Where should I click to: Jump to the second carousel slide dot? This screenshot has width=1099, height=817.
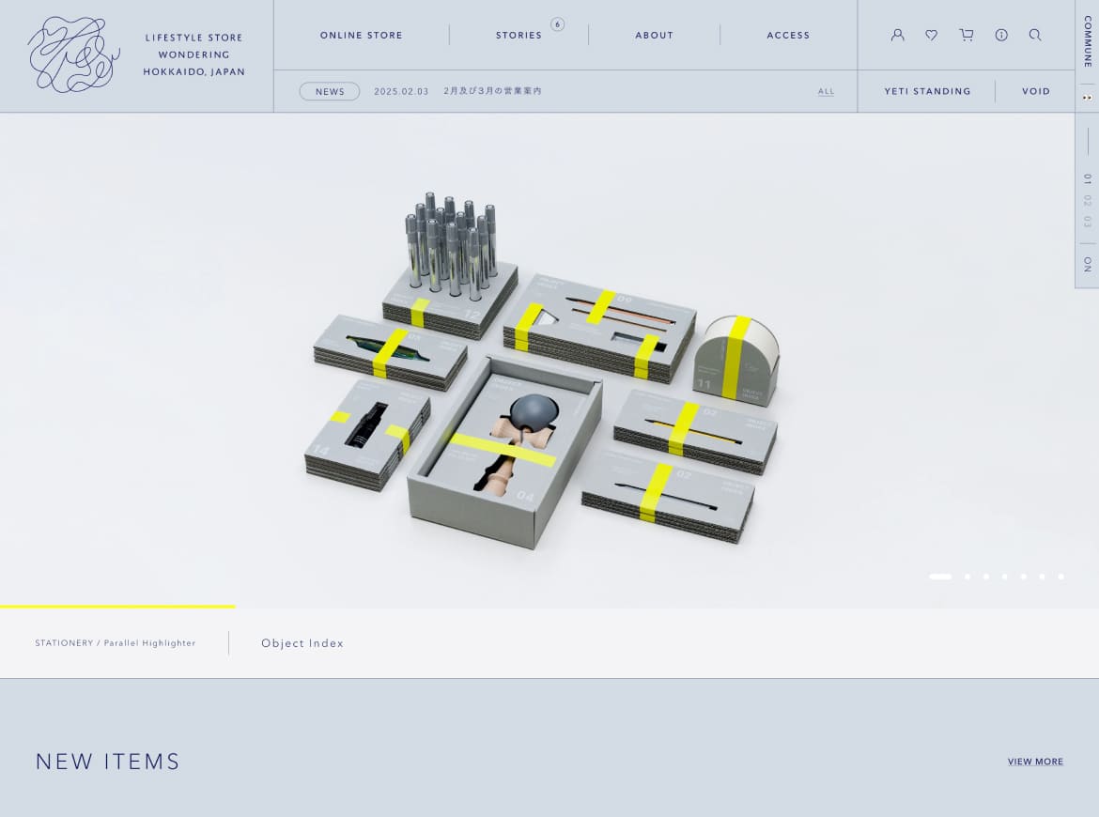pos(967,577)
